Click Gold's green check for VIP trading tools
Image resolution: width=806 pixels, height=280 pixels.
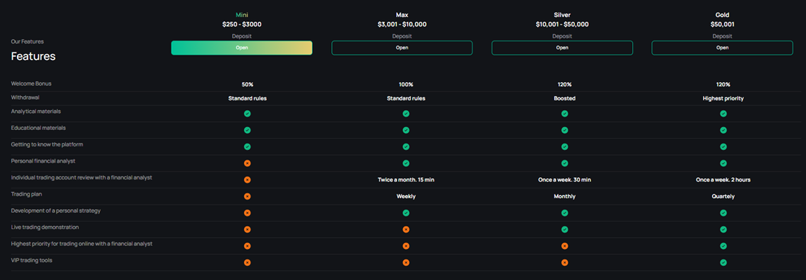[723, 262]
